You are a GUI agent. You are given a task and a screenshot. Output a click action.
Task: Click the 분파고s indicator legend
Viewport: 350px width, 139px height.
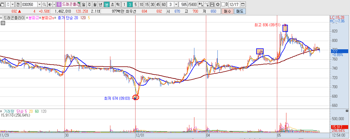coord(48,18)
